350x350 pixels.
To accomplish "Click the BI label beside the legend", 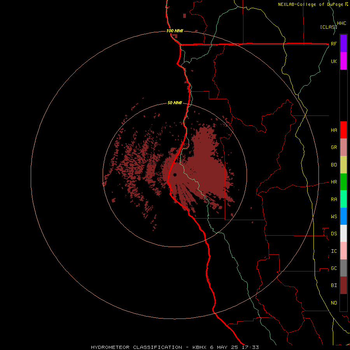I will (x=334, y=285).
